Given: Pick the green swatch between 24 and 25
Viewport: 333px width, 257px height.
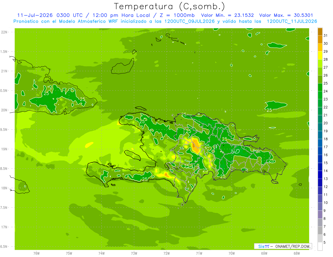Looking at the screenshot, I should 320,87.
